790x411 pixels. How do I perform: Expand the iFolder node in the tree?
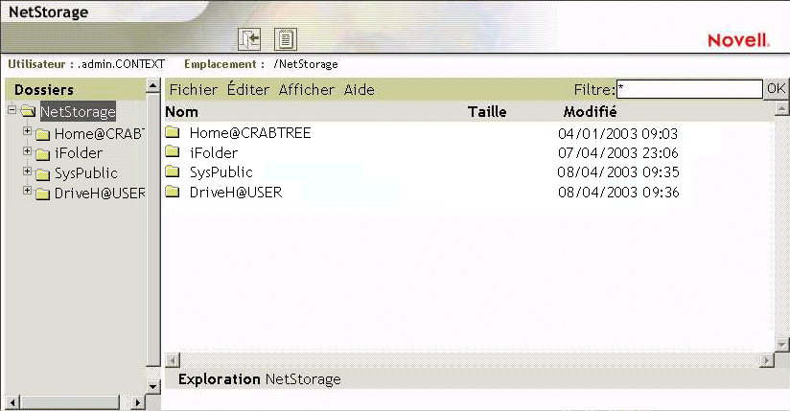[x=27, y=152]
